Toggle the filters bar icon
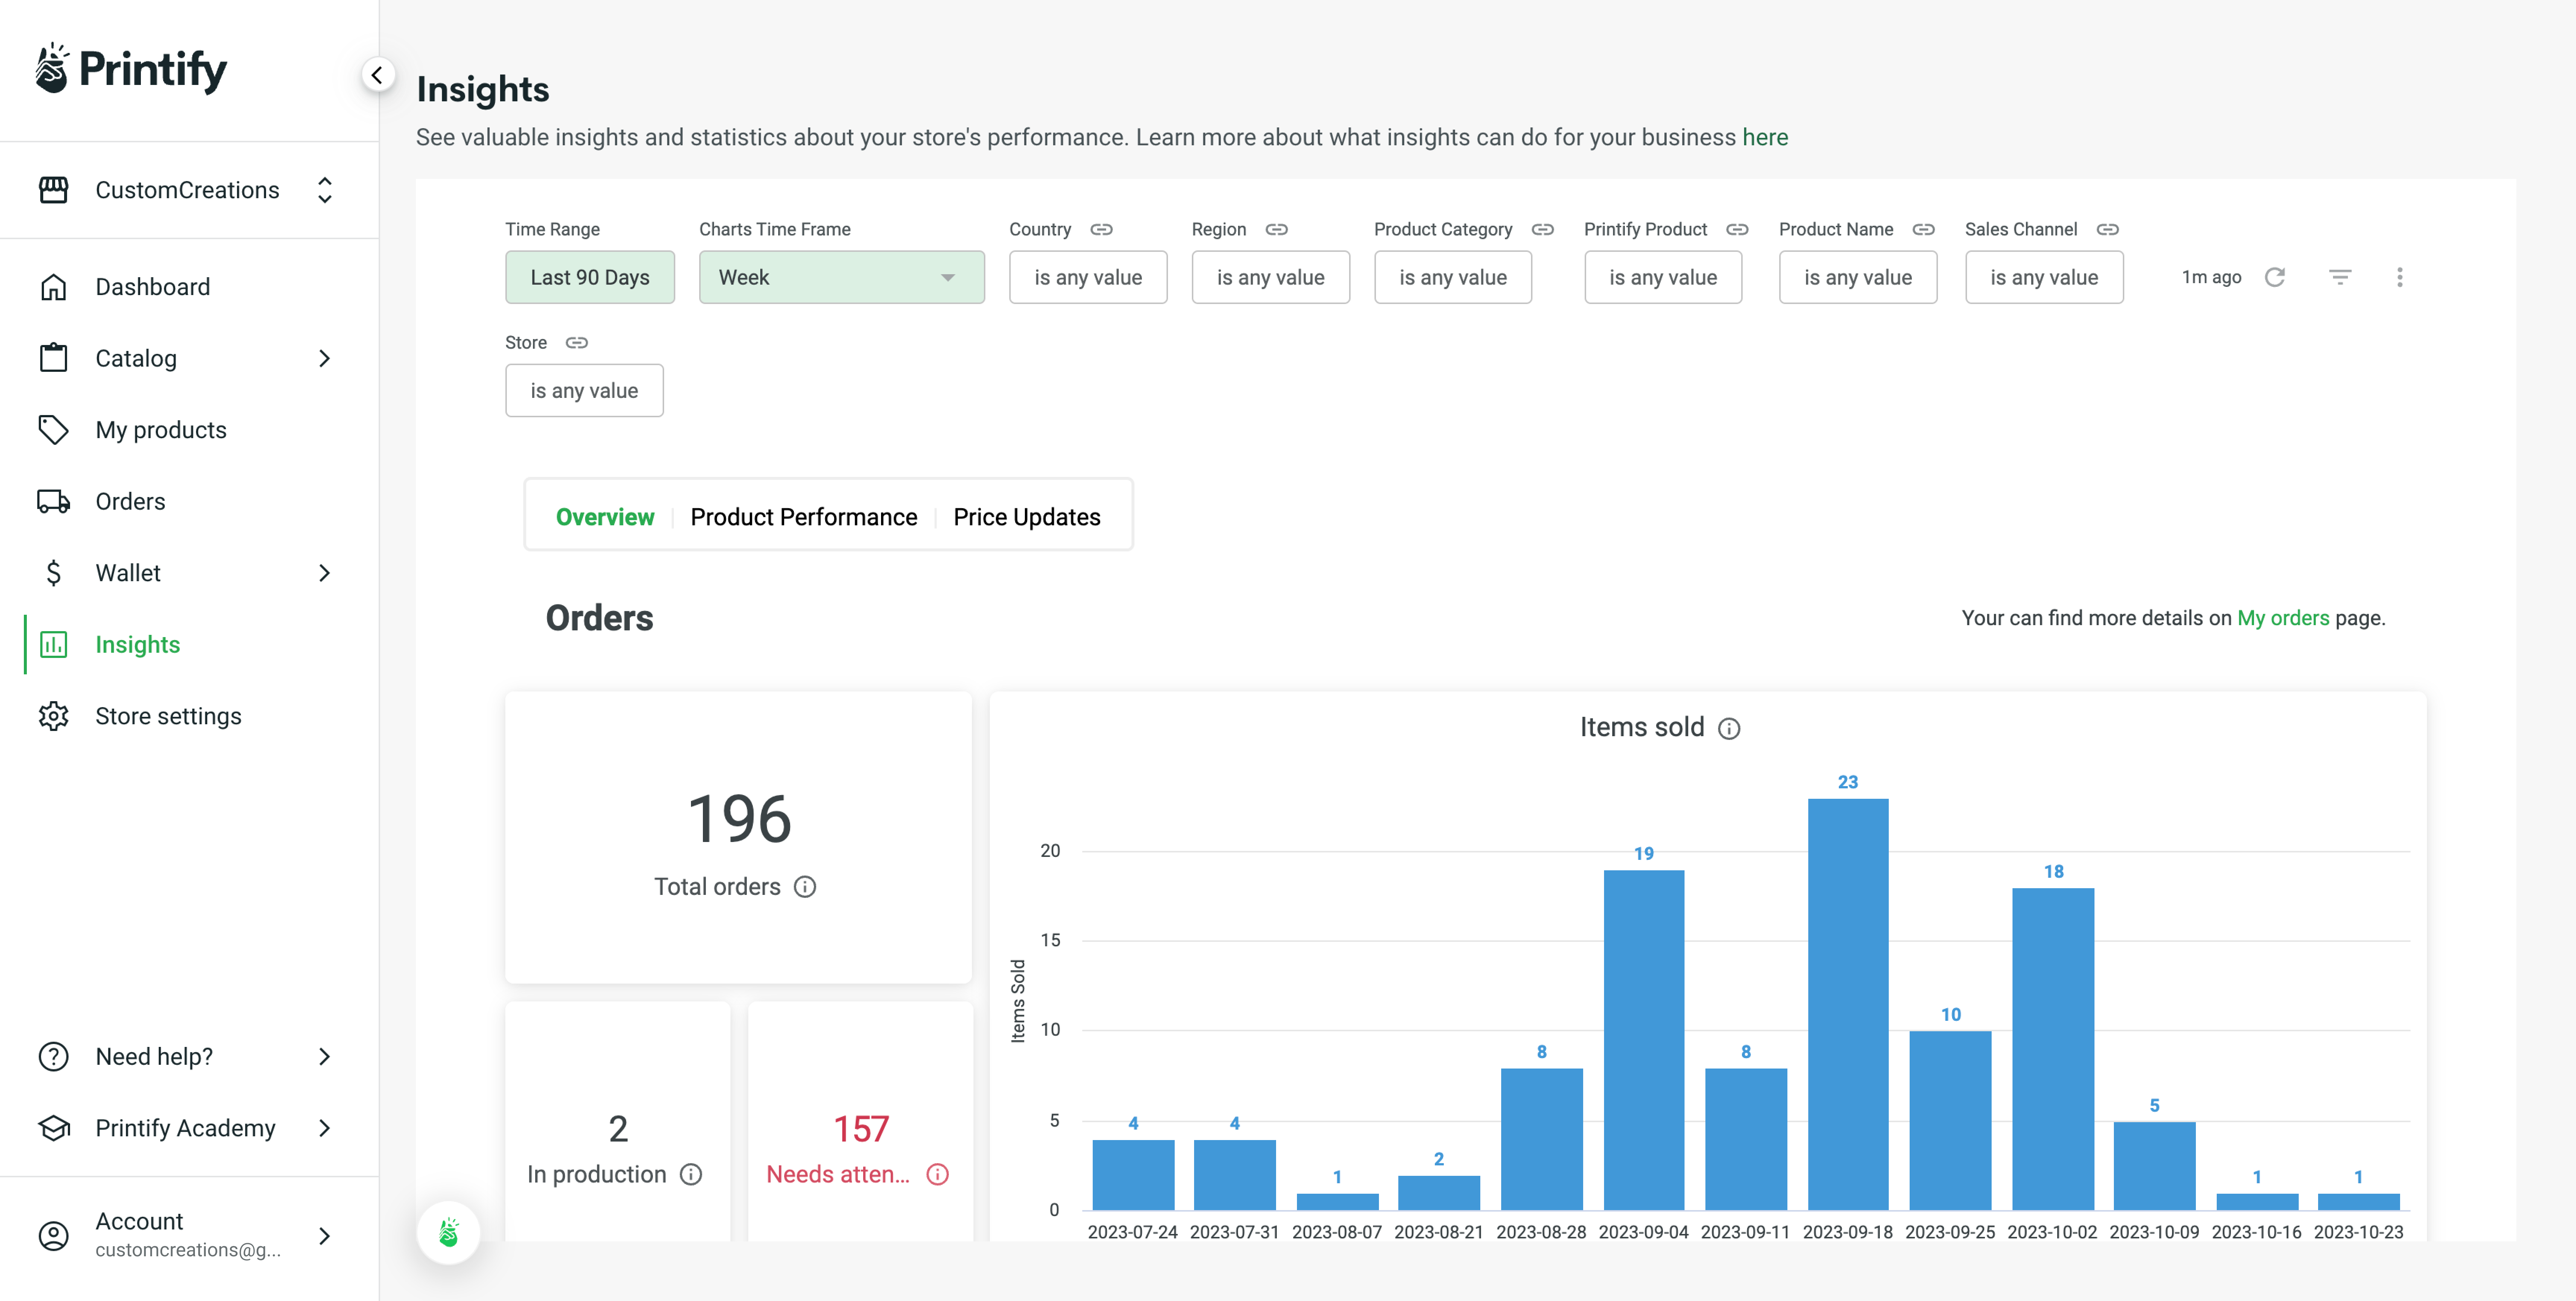Image resolution: width=2576 pixels, height=1301 pixels. 2340,277
